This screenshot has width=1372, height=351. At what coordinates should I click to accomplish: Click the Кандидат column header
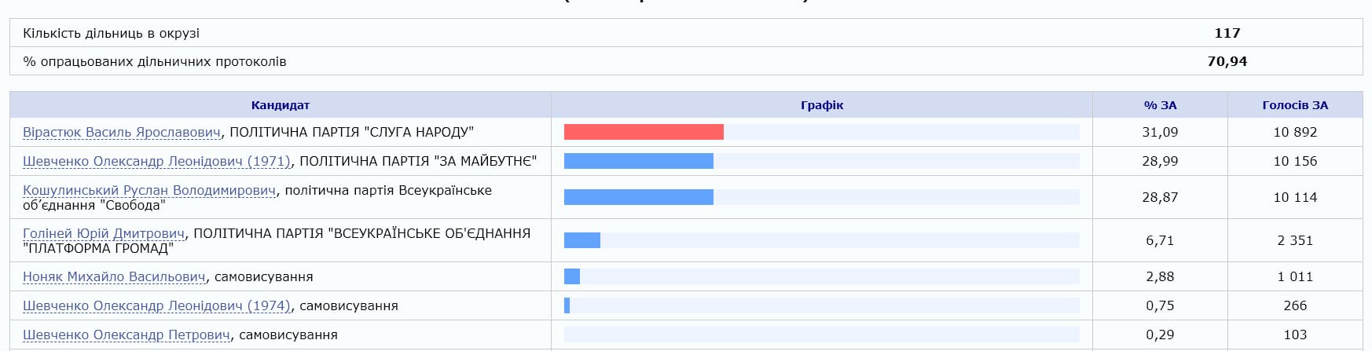[281, 105]
